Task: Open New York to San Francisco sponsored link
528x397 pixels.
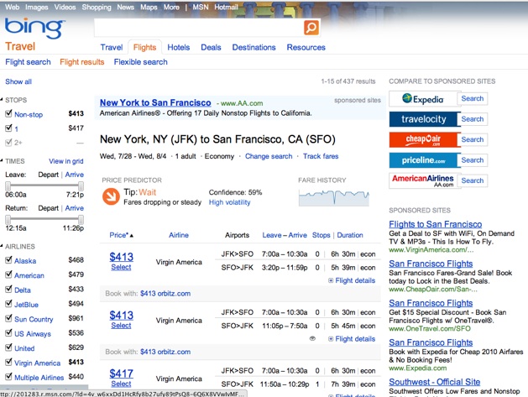Action: [x=155, y=102]
